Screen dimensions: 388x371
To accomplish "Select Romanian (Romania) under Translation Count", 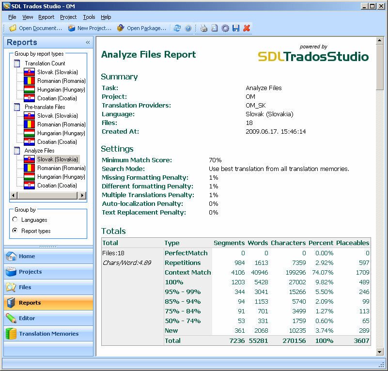I will pyautogui.click(x=62, y=81).
